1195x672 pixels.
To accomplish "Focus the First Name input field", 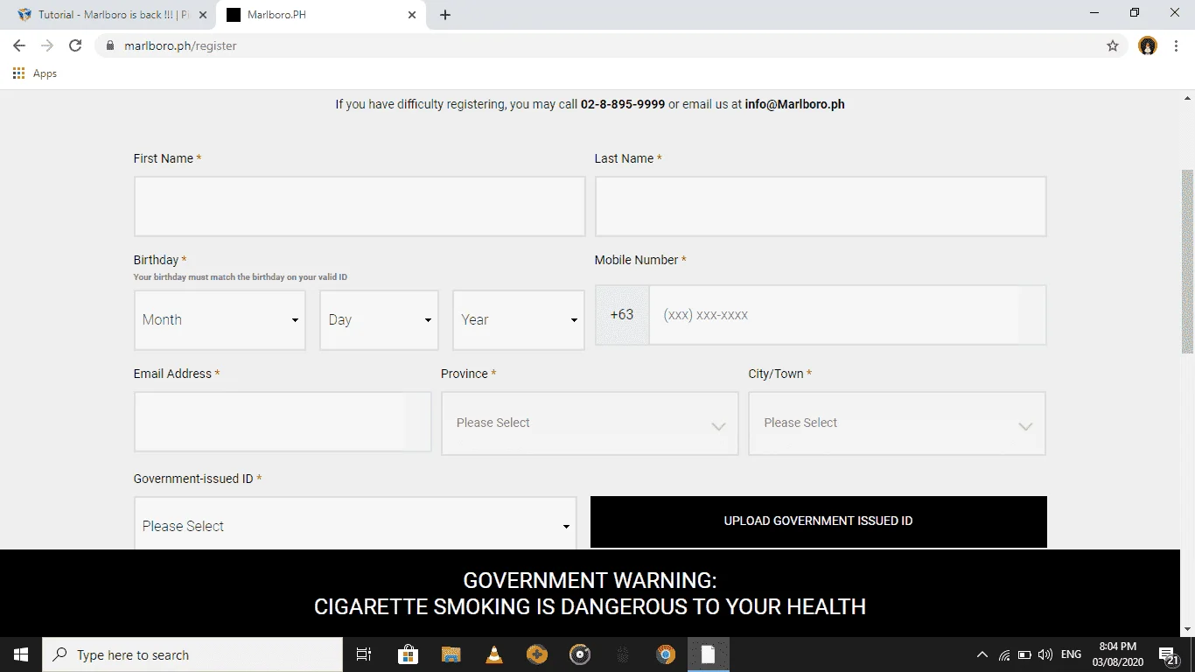I will pos(360,206).
